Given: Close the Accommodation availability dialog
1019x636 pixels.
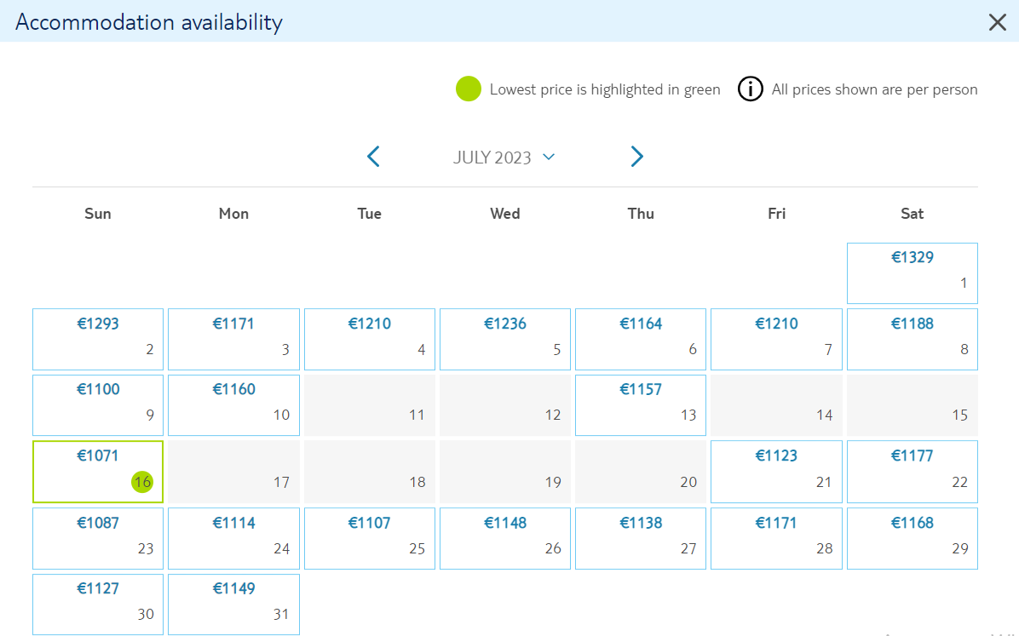Looking at the screenshot, I should [997, 22].
